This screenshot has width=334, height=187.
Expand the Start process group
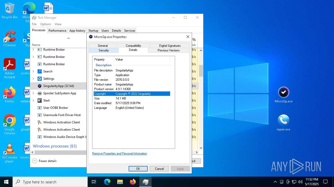33,101
